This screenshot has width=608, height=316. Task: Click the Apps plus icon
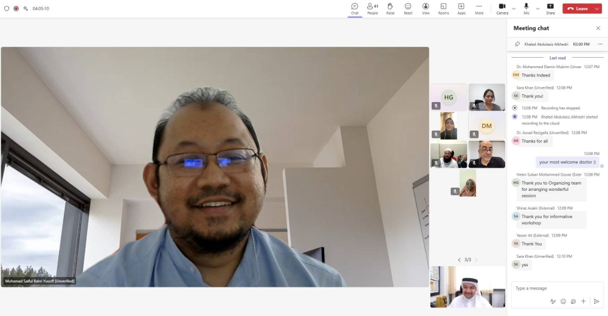[x=461, y=9]
